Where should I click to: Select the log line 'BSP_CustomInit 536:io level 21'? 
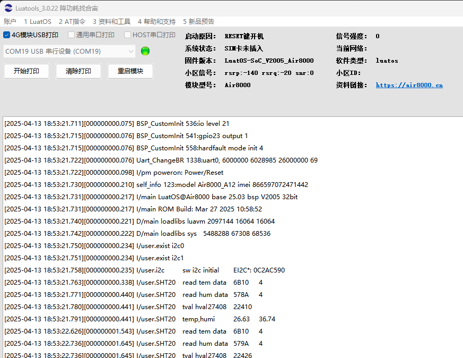coord(117,124)
